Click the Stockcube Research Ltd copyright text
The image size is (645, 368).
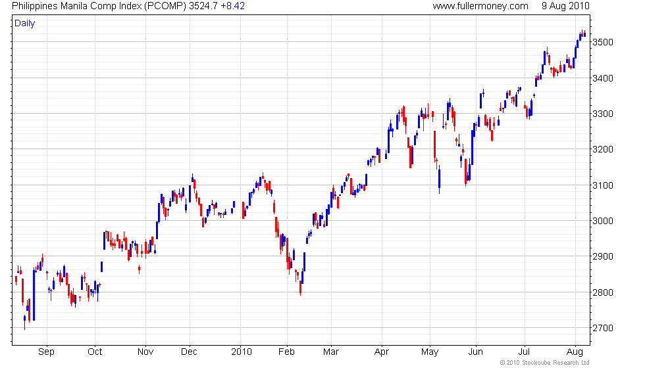(545, 363)
